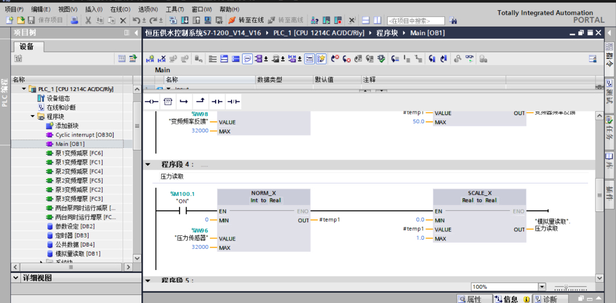Click the %M100.1 "ON" contact
This screenshot has height=303, width=616.
click(183, 211)
